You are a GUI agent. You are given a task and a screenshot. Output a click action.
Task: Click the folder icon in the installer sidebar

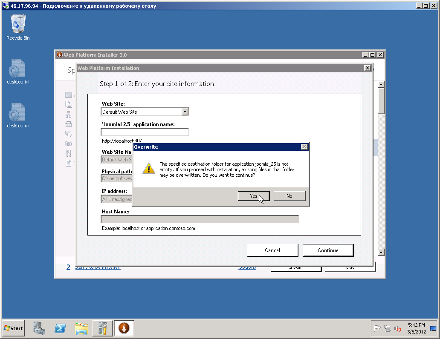[69, 95]
